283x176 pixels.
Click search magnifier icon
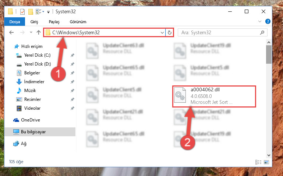[262, 32]
